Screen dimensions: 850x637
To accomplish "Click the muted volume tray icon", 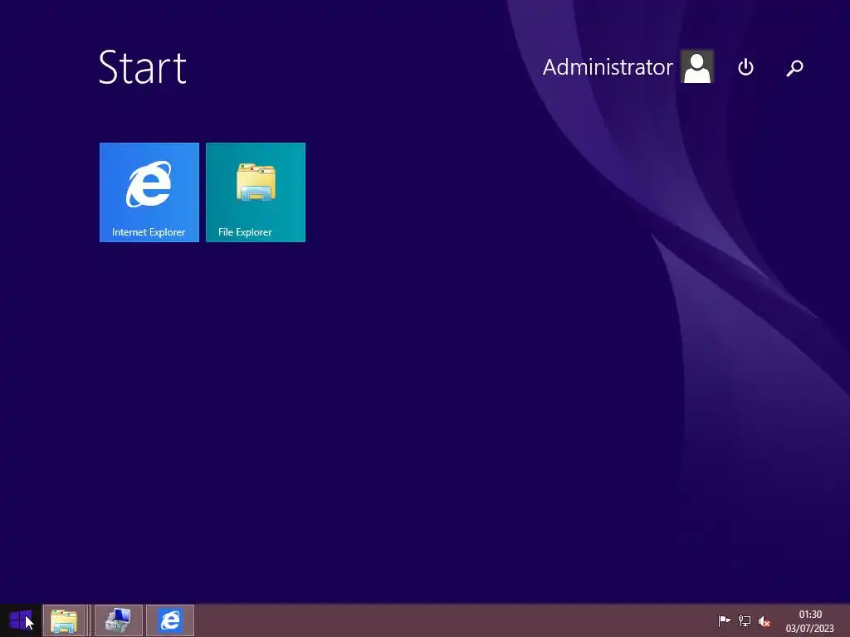I will coord(765,621).
